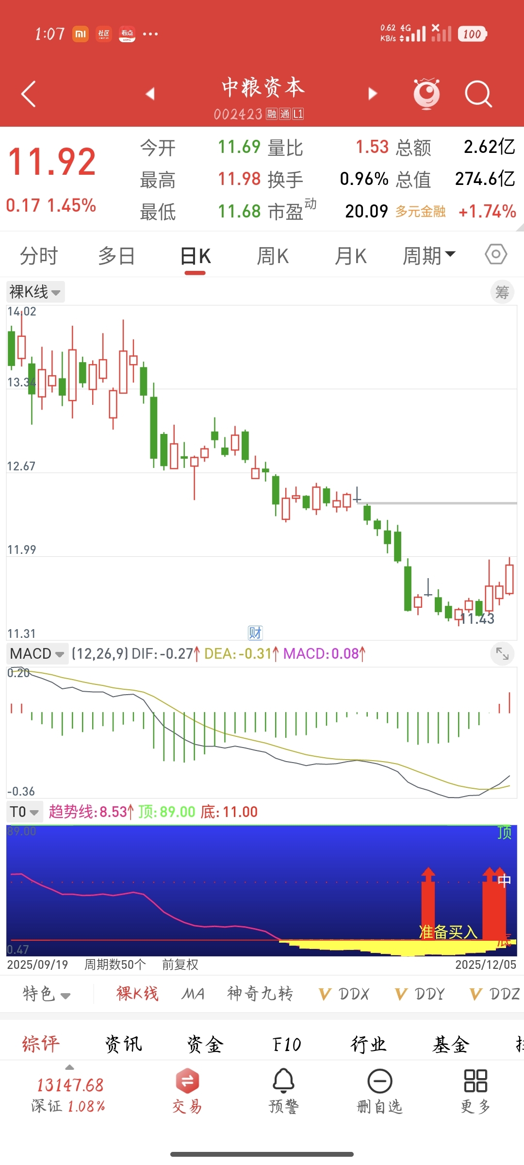Tap 周期数50个 period count

tap(115, 965)
